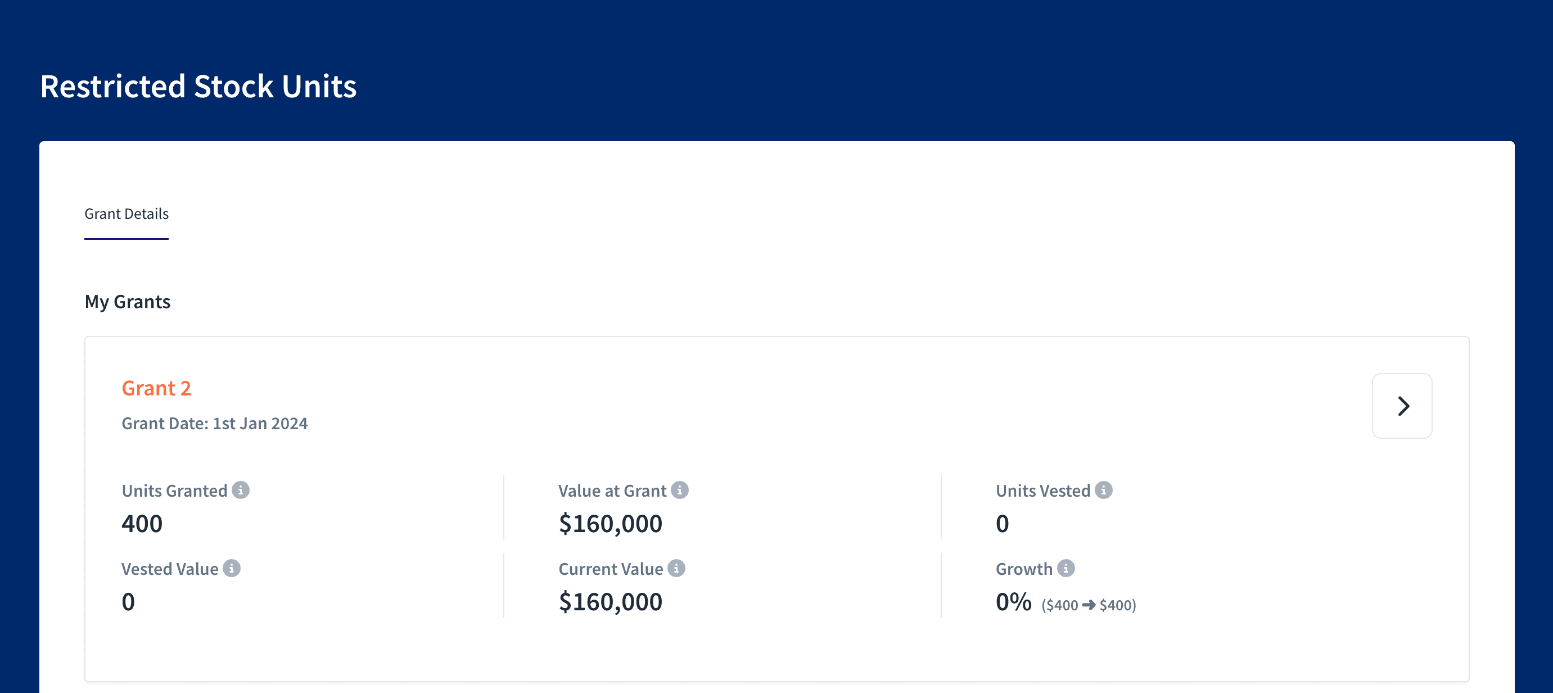Click the Growth info icon
1553x693 pixels.
[x=1066, y=568]
